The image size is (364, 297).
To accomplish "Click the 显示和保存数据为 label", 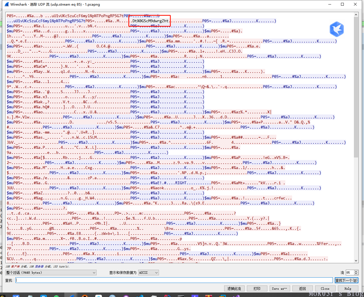I will [x=123, y=273].
